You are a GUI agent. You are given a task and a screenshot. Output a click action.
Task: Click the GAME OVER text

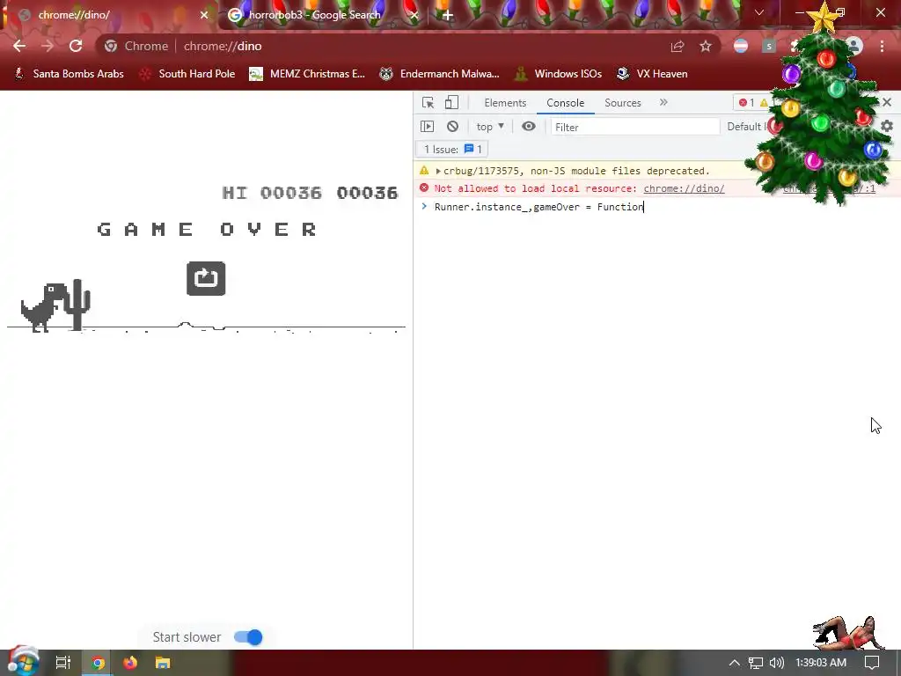tap(207, 230)
